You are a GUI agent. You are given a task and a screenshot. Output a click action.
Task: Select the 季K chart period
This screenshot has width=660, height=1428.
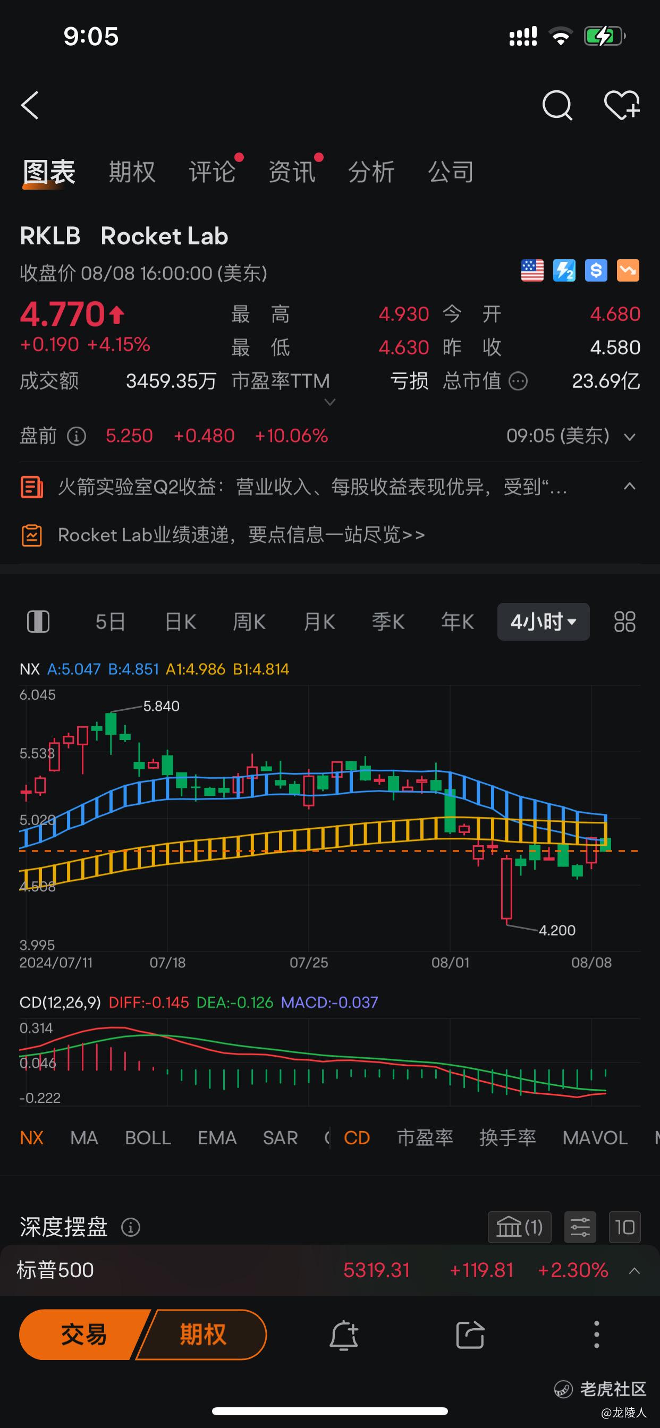coord(388,622)
